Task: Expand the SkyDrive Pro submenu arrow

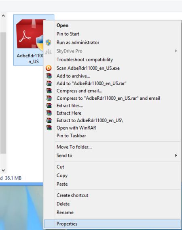Action: (x=176, y=51)
